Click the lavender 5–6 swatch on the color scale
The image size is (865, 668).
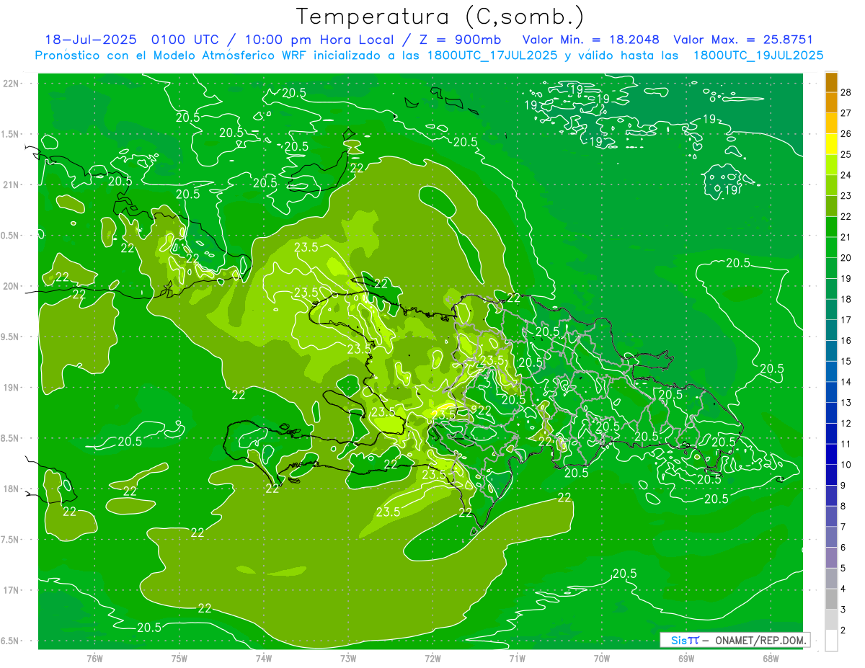pos(831,558)
